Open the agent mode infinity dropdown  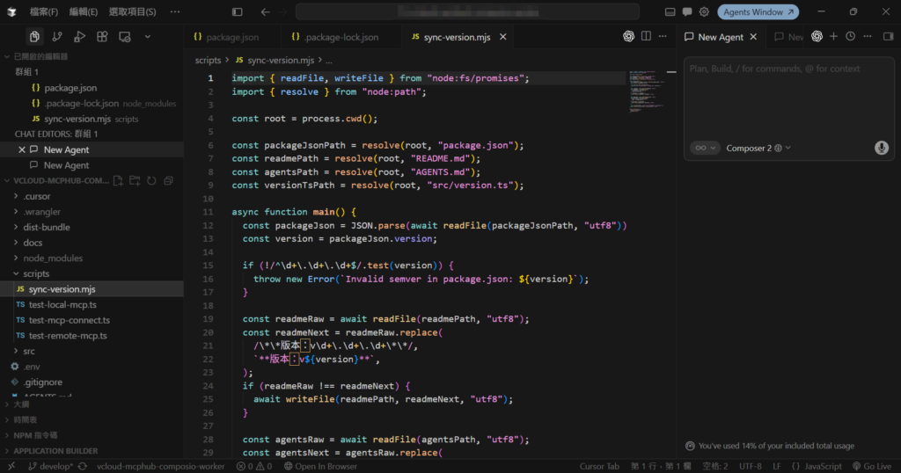[705, 148]
